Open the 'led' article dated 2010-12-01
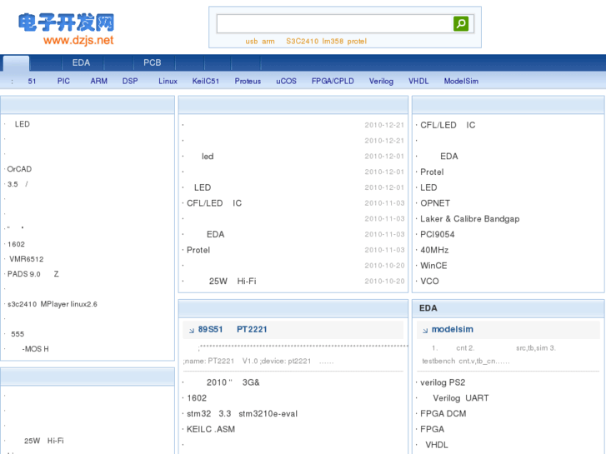606x454 pixels. (208, 157)
